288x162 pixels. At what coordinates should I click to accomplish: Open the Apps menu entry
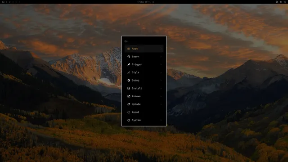coord(144,49)
